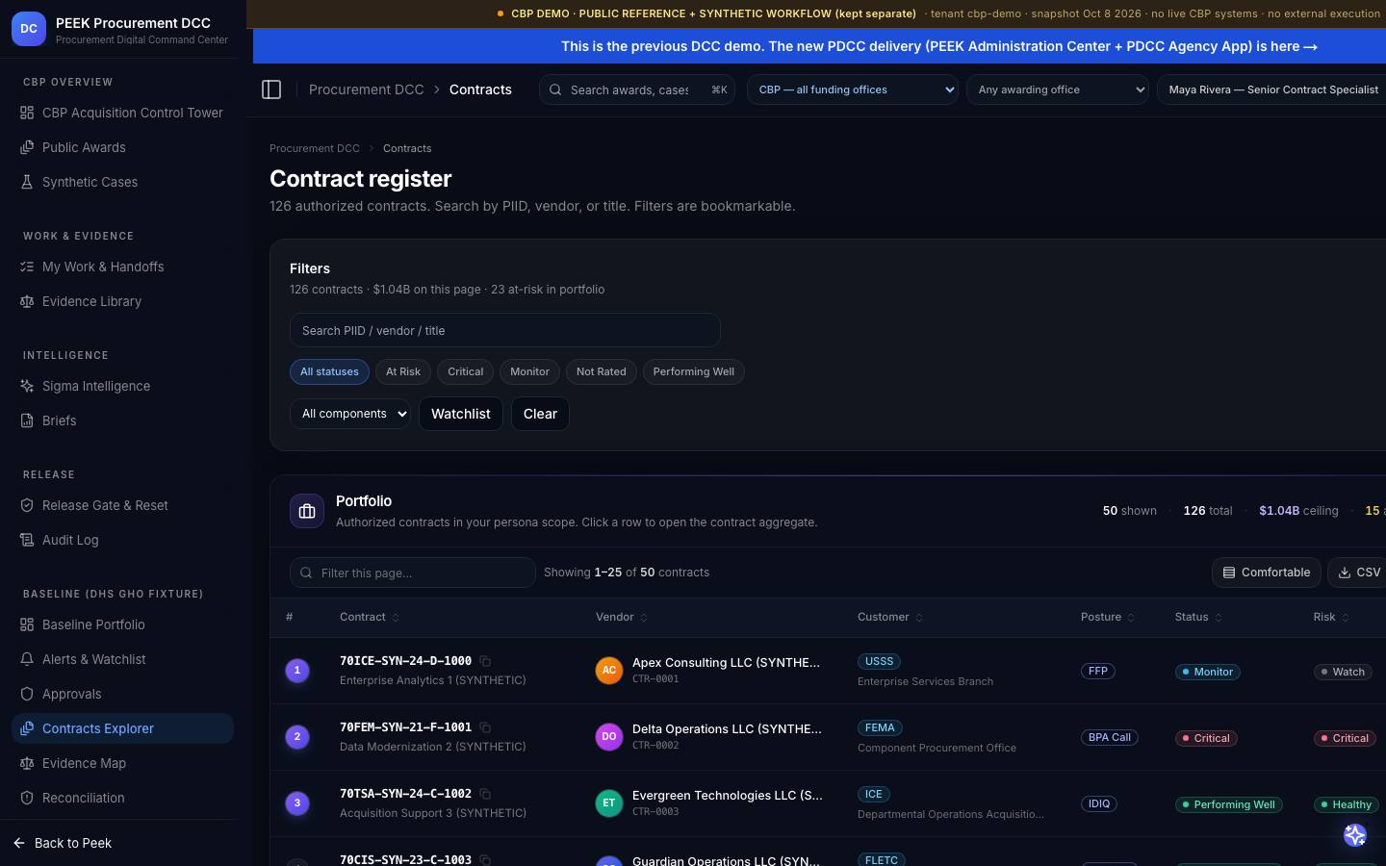This screenshot has height=866, width=1386.
Task: Click the Procurement DCC breadcrumb in top bar
Action: point(367,89)
